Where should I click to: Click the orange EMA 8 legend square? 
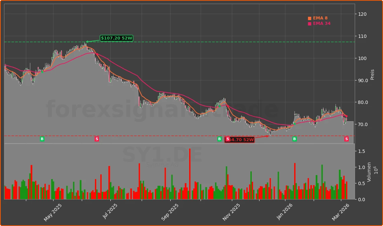click(x=309, y=18)
